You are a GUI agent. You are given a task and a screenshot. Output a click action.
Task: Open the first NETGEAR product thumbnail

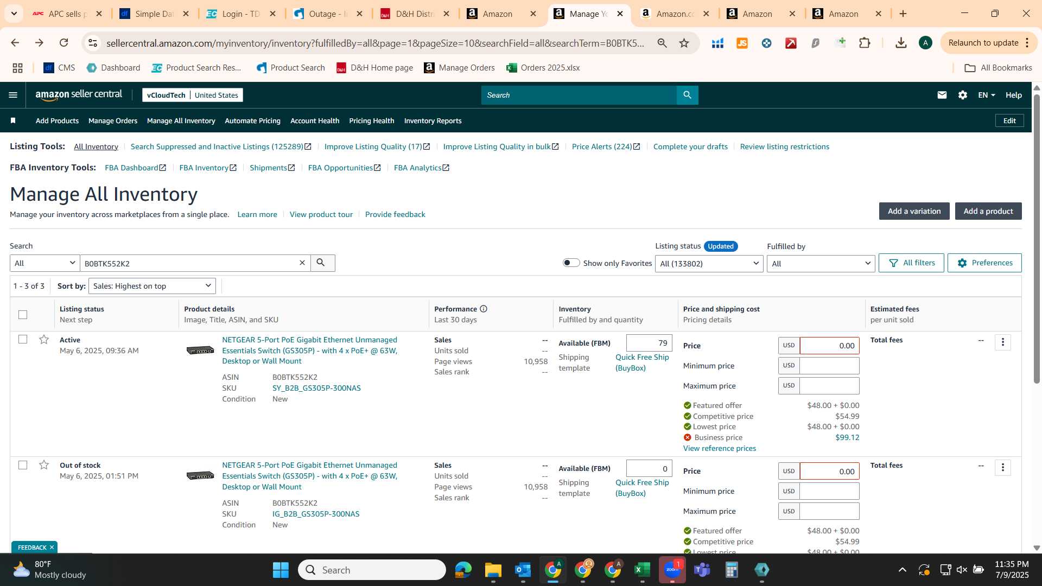click(x=200, y=350)
